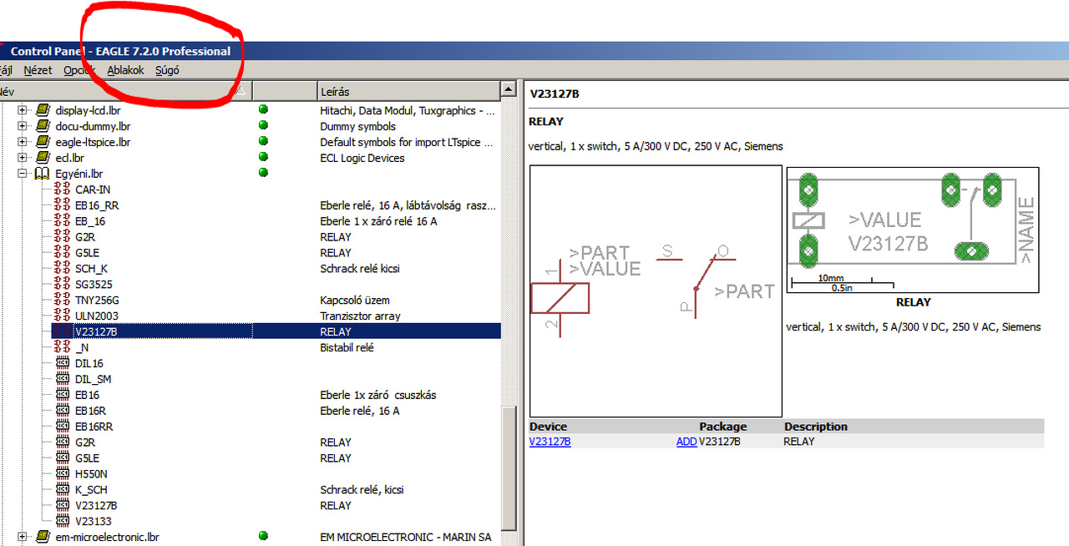The height and width of the screenshot is (546, 1069).
Task: Click the 'Tranzisztor array' description text
Action: [360, 316]
